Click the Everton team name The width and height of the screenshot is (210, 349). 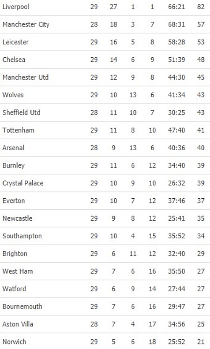[13, 200]
